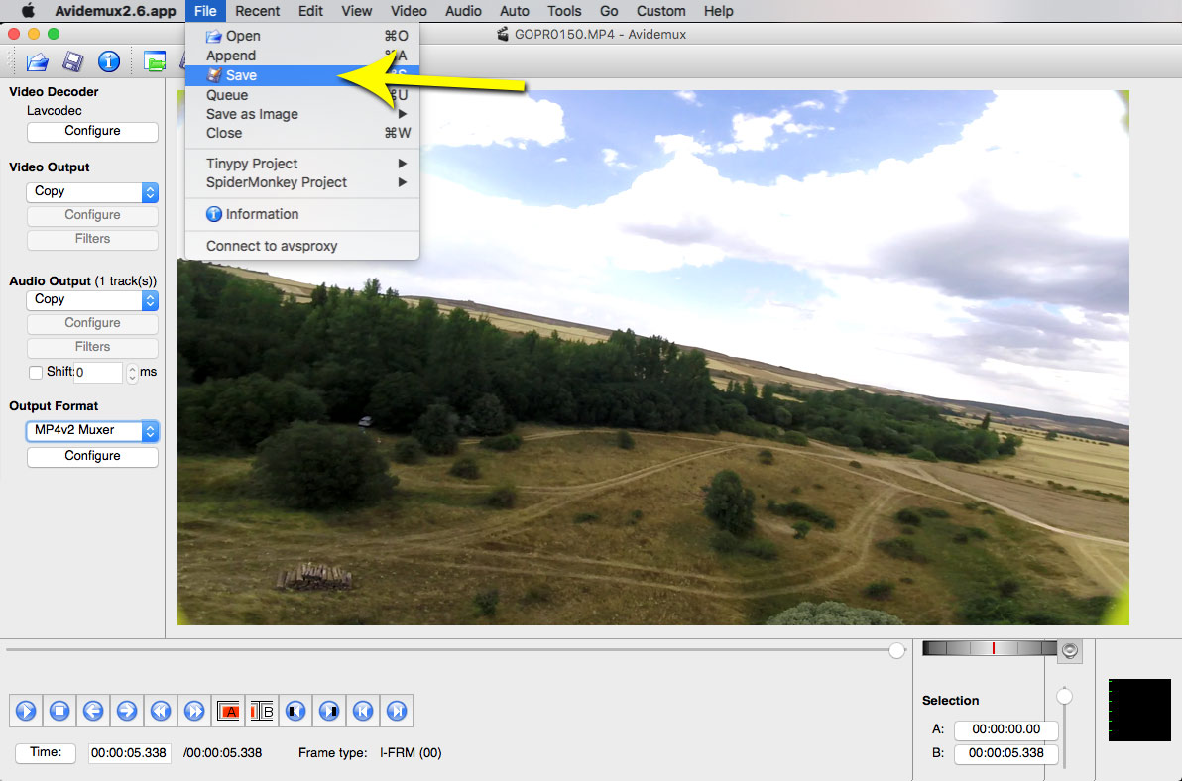The height and width of the screenshot is (781, 1182).
Task: Expand the SpiderMonkey Project submenu
Action: (x=302, y=182)
